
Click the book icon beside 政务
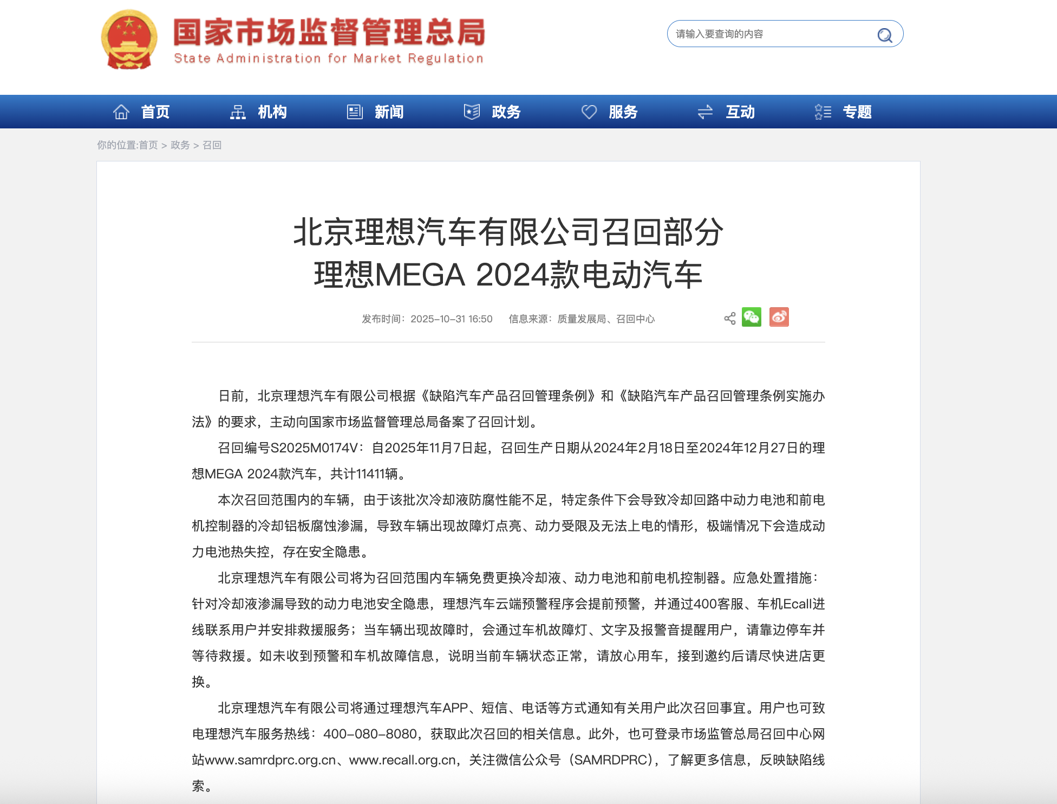coord(472,111)
